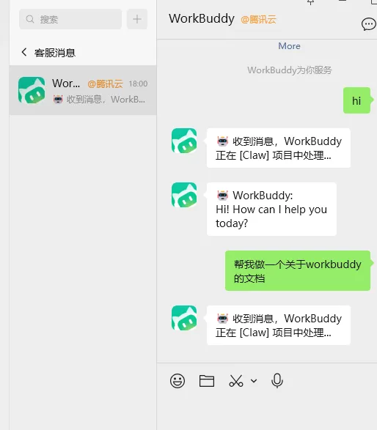Open chat bubble icon in header
The width and height of the screenshot is (377, 430).
[x=368, y=25]
